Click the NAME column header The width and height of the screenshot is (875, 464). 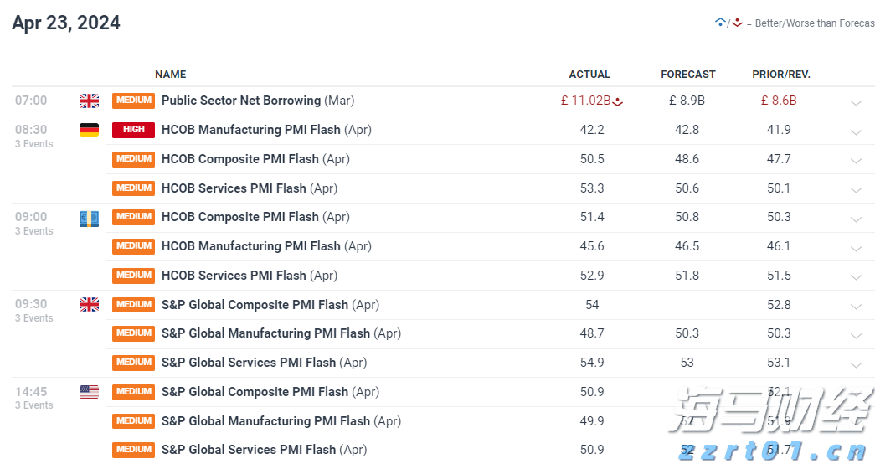click(171, 75)
